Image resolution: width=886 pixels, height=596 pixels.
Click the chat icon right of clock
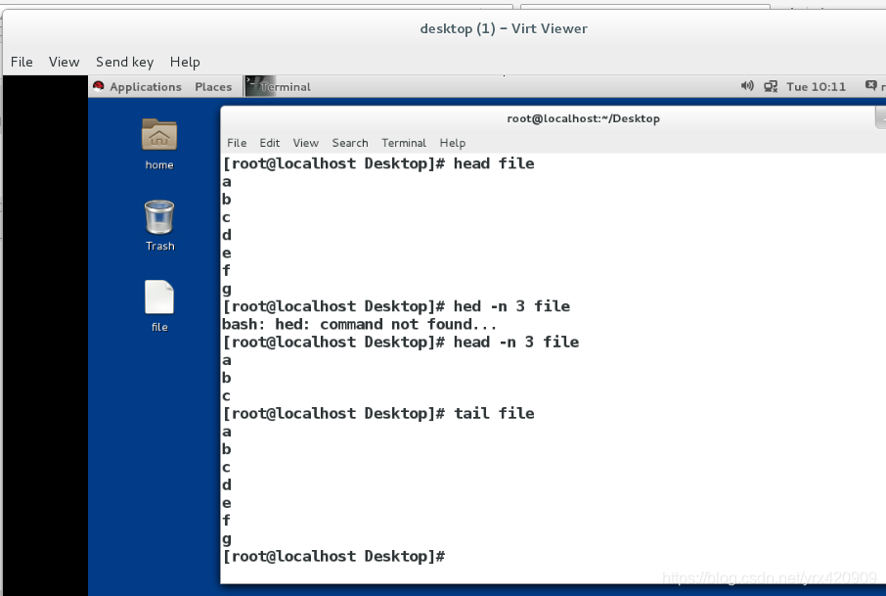pyautogui.click(x=870, y=85)
